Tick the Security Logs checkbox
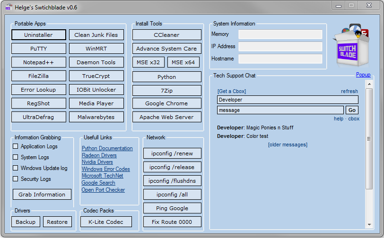Viewport: 384px width, 238px height. point(16,179)
